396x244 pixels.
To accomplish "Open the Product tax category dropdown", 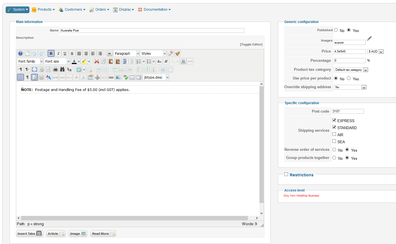I will point(351,70).
